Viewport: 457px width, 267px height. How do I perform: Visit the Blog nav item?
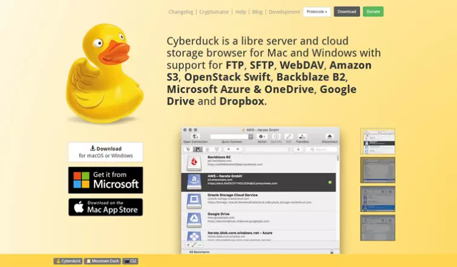click(257, 12)
